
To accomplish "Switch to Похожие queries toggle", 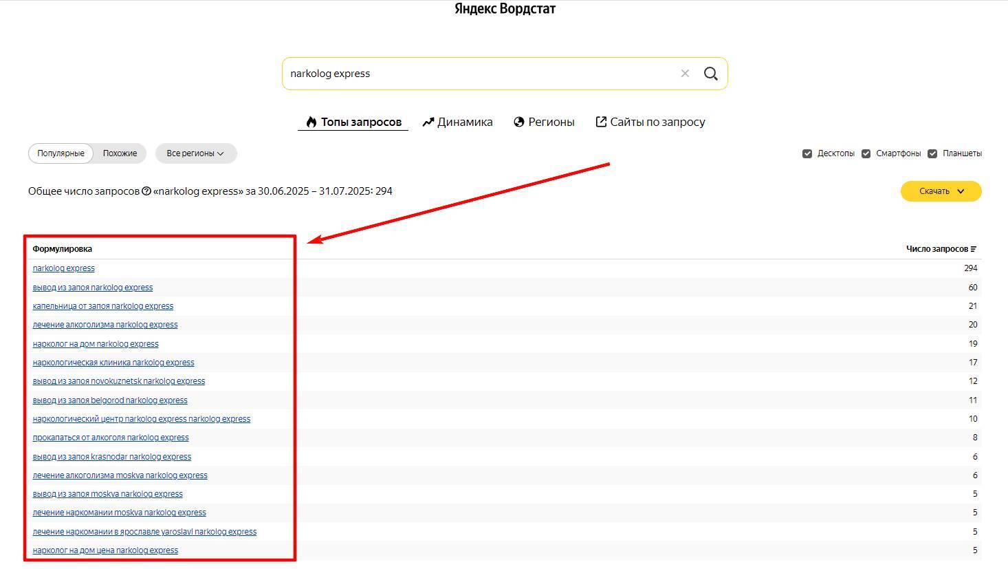I will click(120, 153).
